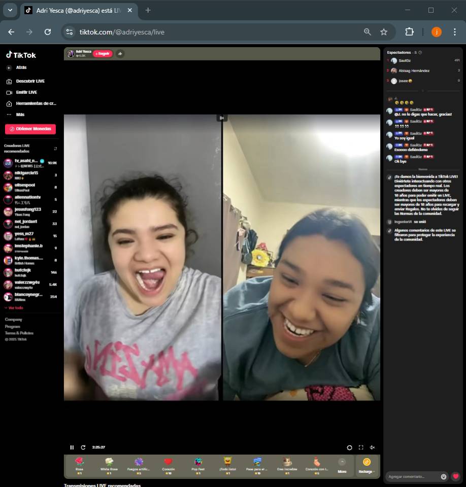Tap the heart like button in chat
The height and width of the screenshot is (487, 466).
[x=456, y=476]
